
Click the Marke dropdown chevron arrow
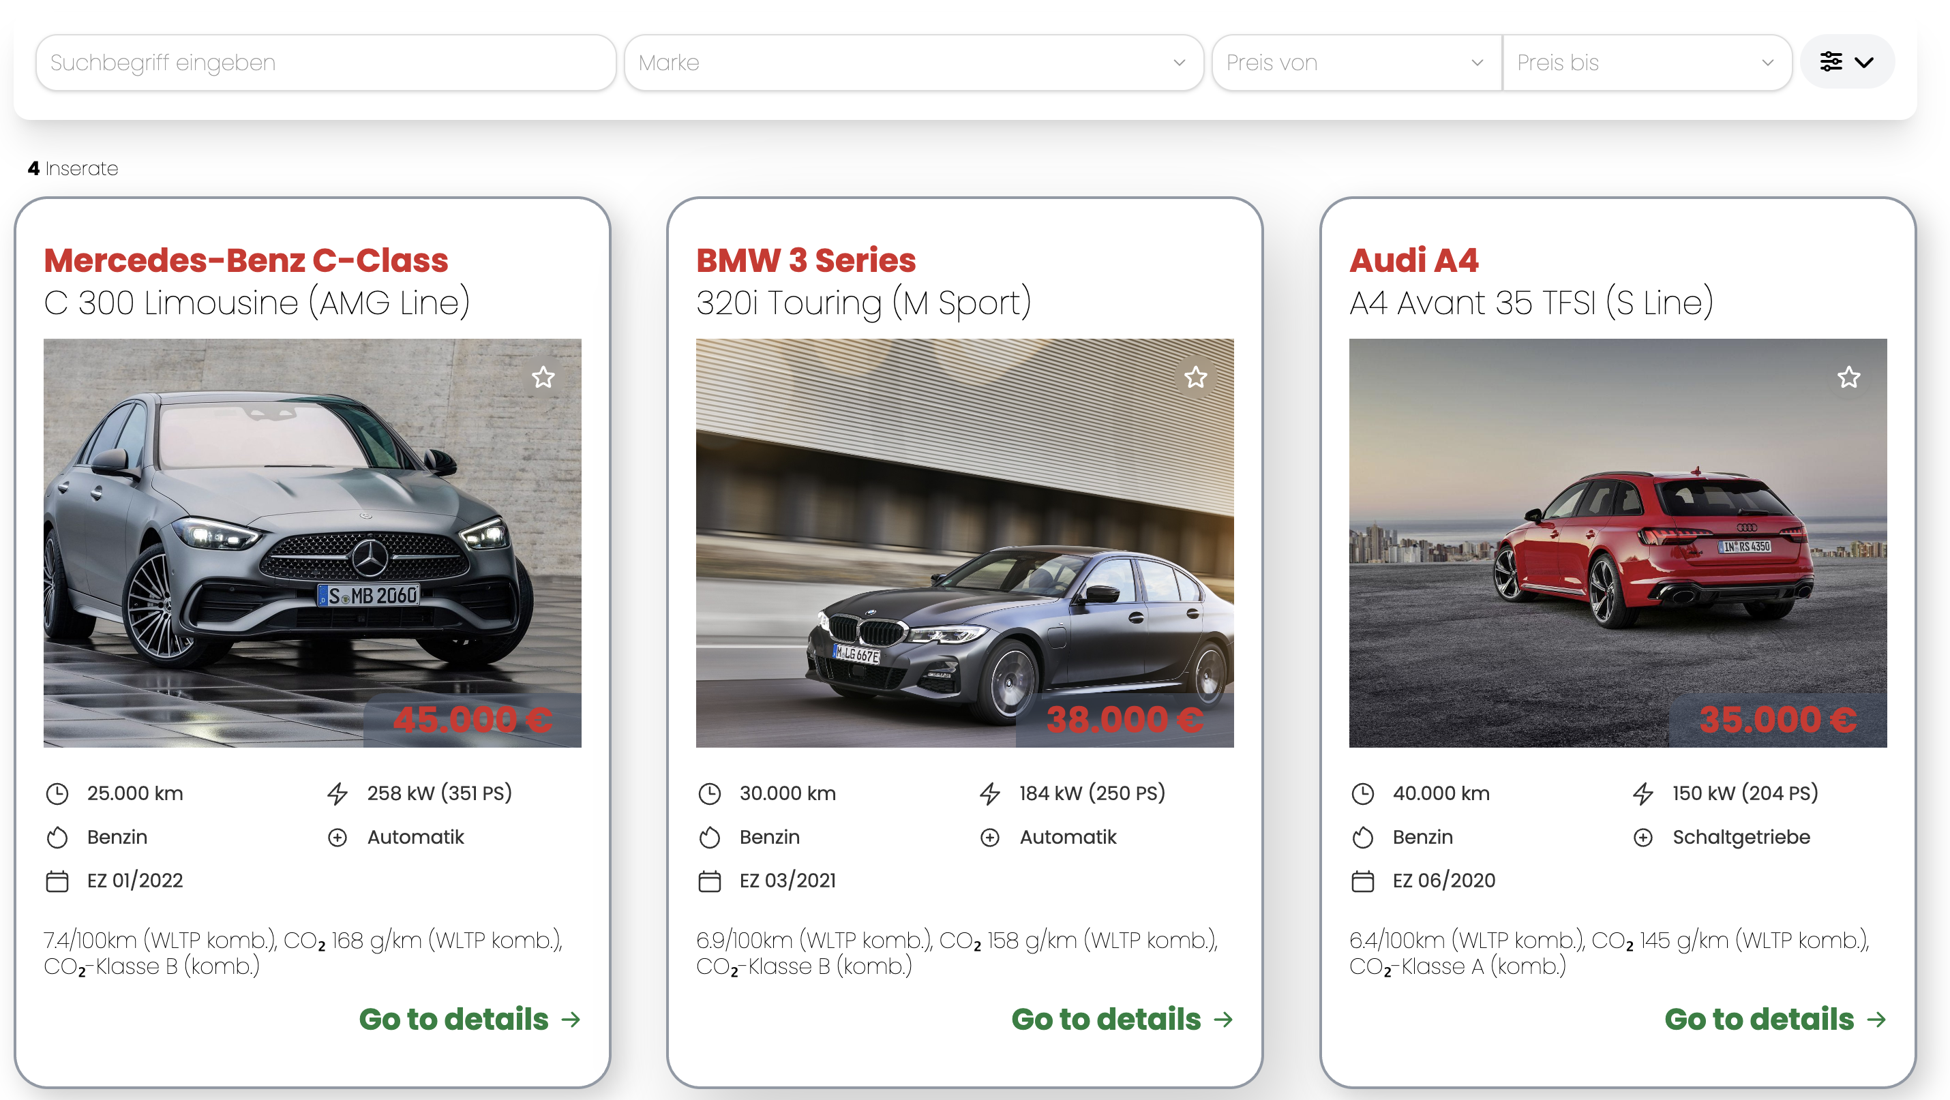pos(1179,63)
